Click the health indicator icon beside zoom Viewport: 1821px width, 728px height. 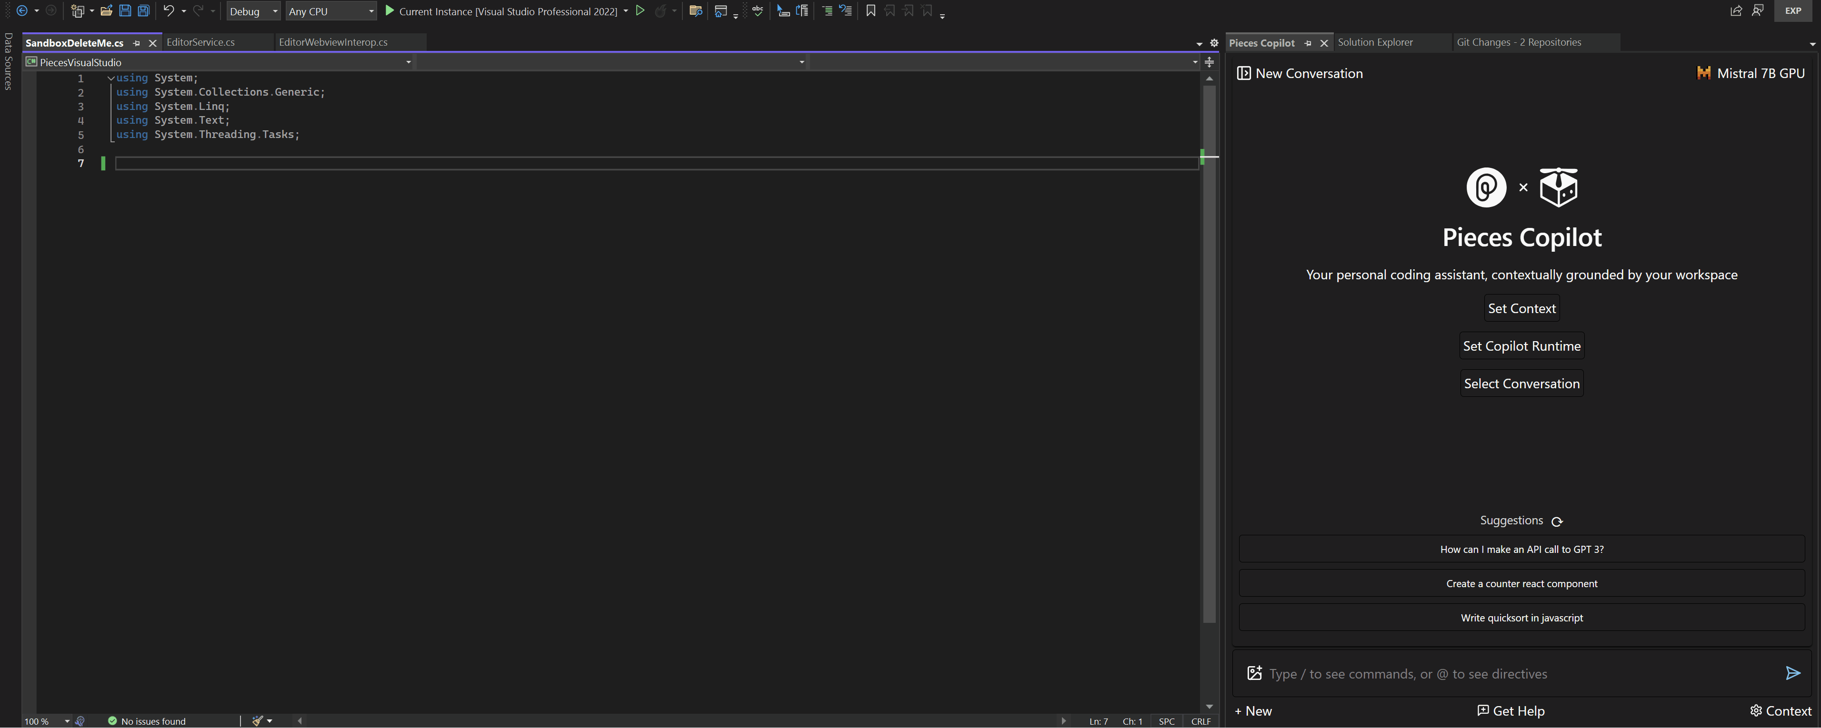pyautogui.click(x=80, y=721)
